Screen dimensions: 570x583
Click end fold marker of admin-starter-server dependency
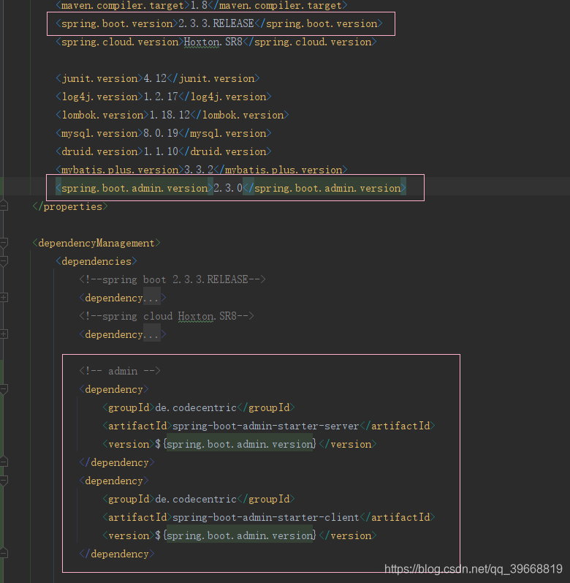click(4, 462)
